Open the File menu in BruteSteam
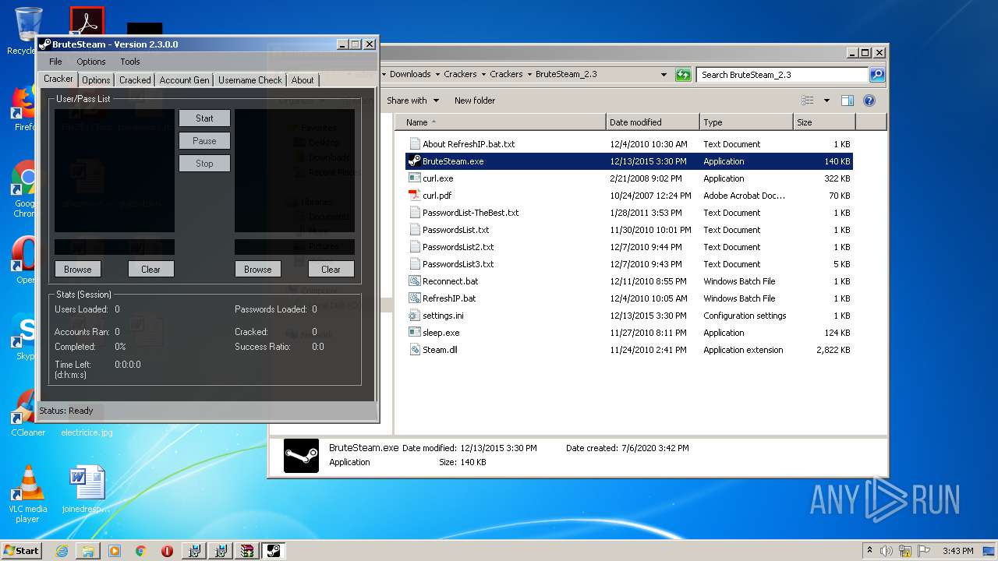Viewport: 998px width, 561px height. (55, 62)
